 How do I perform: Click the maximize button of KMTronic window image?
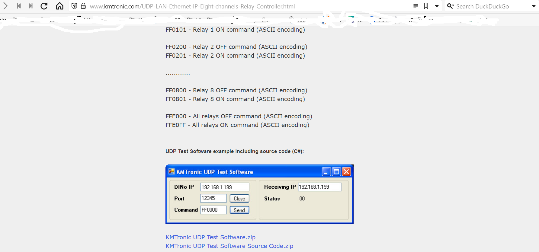tap(336, 172)
